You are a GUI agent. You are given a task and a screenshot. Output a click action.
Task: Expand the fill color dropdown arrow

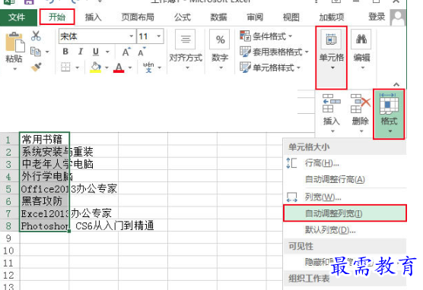click(x=107, y=68)
